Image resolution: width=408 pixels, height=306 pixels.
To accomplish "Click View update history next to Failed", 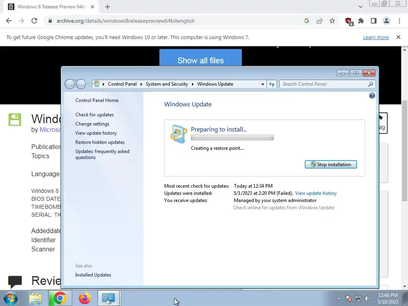I will (x=316, y=193).
